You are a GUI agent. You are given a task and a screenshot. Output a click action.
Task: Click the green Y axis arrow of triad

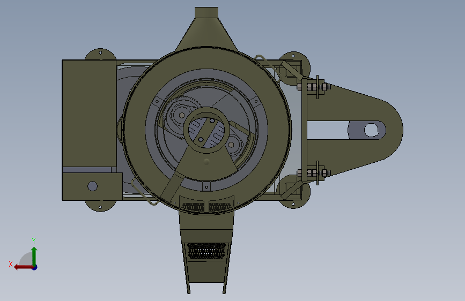tap(34, 256)
